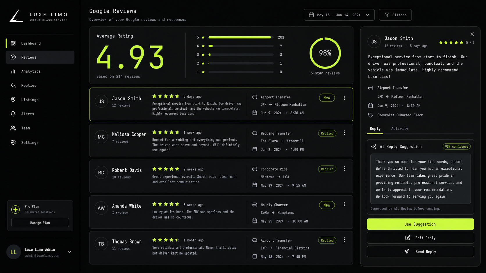Open Settings in the sidebar

40,142
